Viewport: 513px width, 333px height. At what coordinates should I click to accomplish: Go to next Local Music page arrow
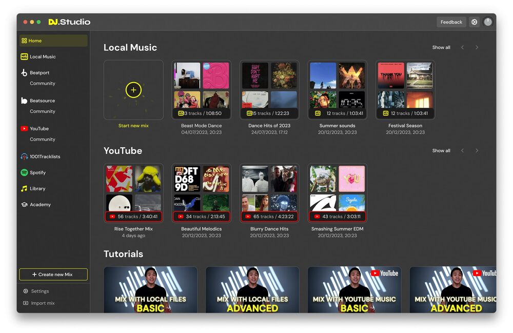click(x=477, y=48)
